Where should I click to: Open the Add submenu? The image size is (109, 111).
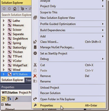(69, 36)
